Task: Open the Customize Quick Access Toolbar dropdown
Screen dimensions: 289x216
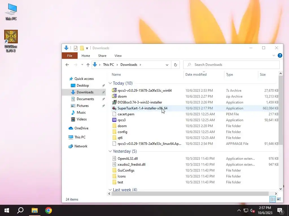Action: (87, 48)
